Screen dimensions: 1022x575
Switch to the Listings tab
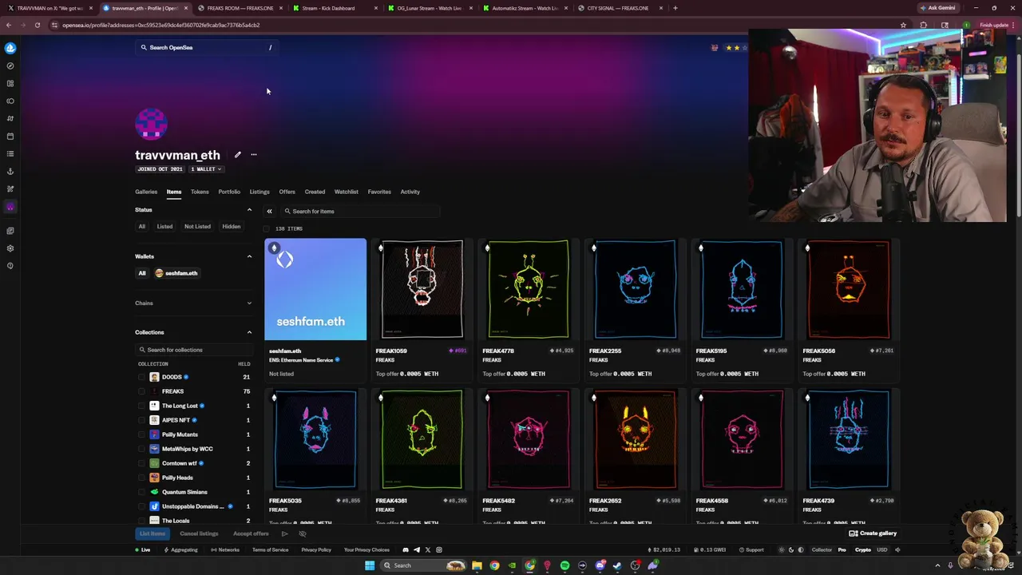(x=259, y=192)
